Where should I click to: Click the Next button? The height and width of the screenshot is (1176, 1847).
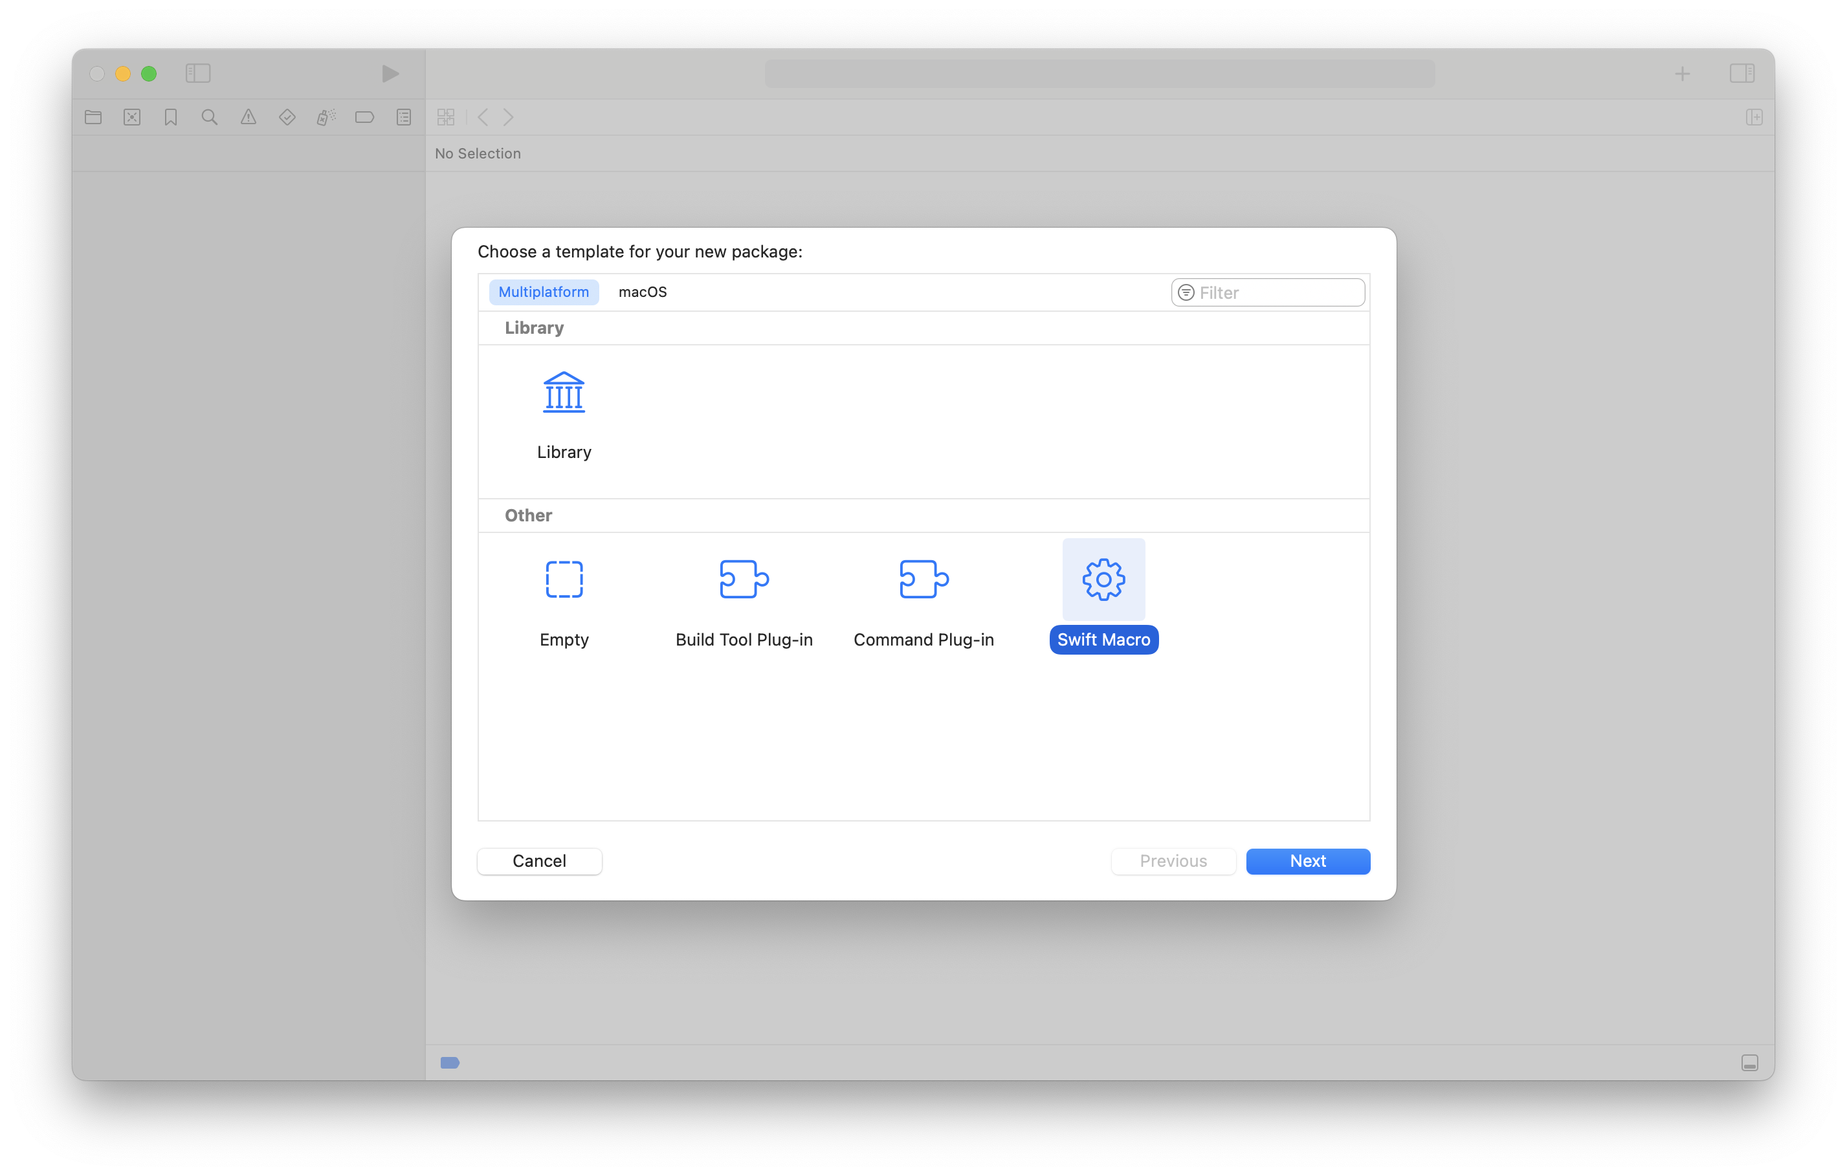pyautogui.click(x=1307, y=861)
